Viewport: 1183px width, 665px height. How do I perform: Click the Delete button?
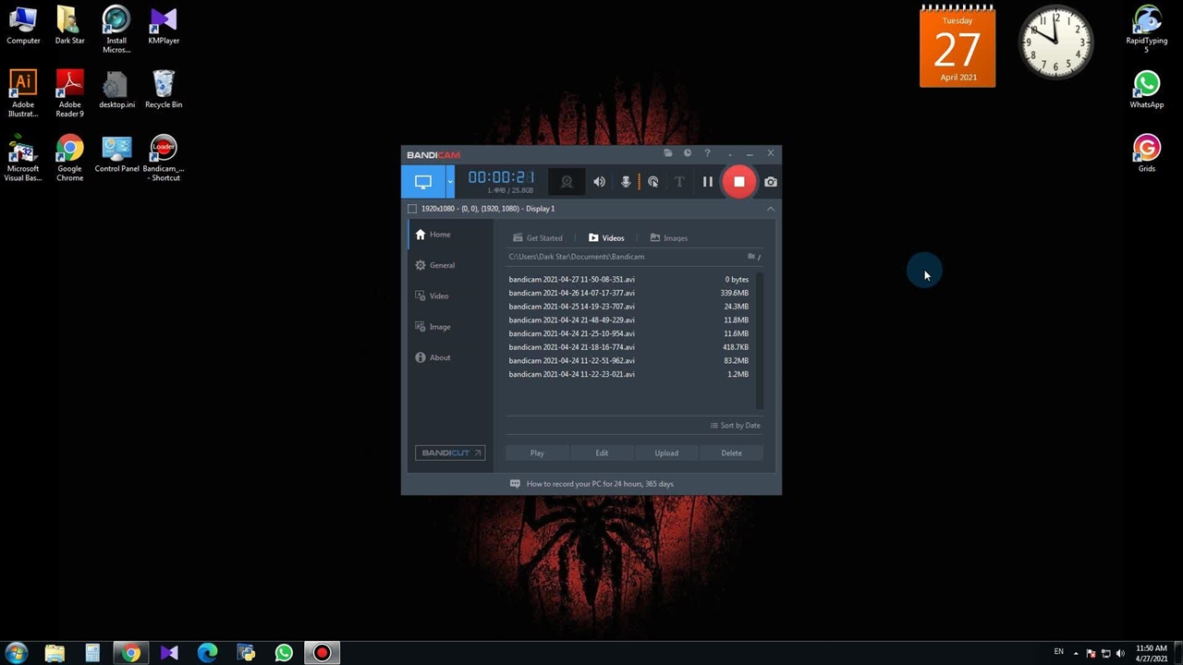point(731,453)
